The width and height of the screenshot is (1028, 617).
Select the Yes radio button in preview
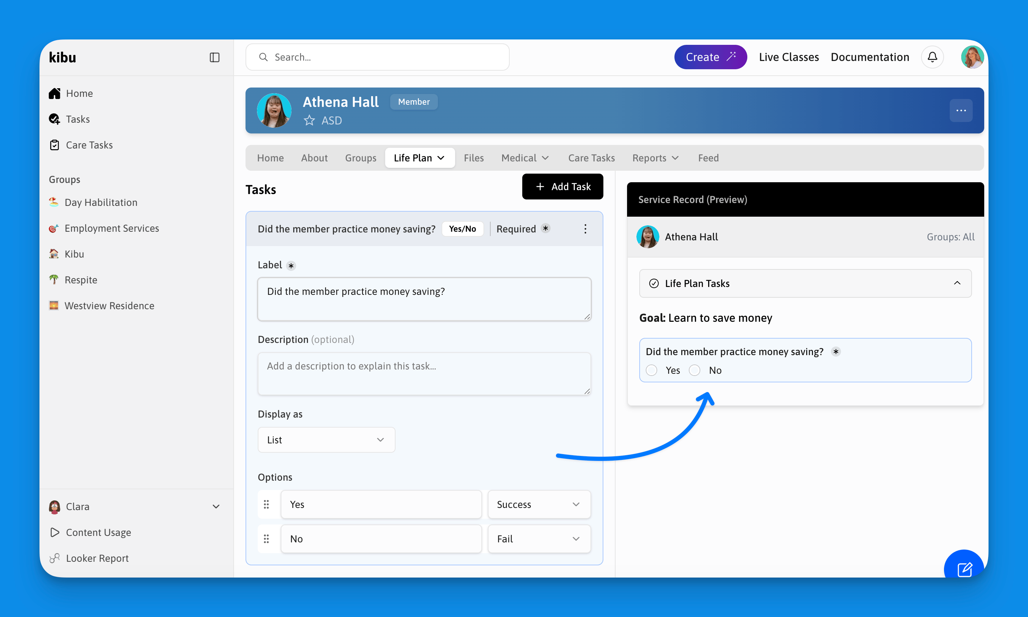coord(651,370)
